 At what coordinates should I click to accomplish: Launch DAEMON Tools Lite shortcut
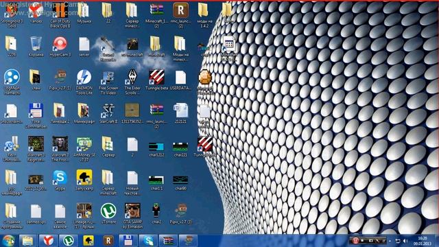point(84,82)
